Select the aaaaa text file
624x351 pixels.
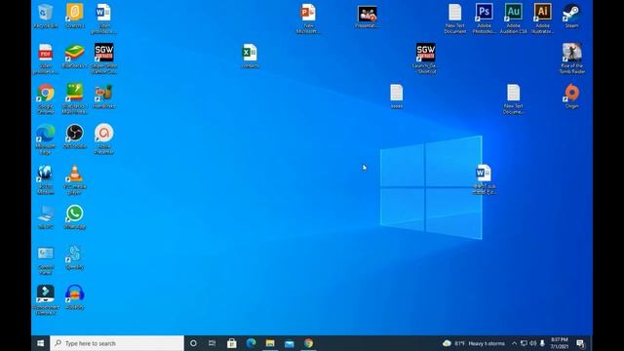(397, 97)
